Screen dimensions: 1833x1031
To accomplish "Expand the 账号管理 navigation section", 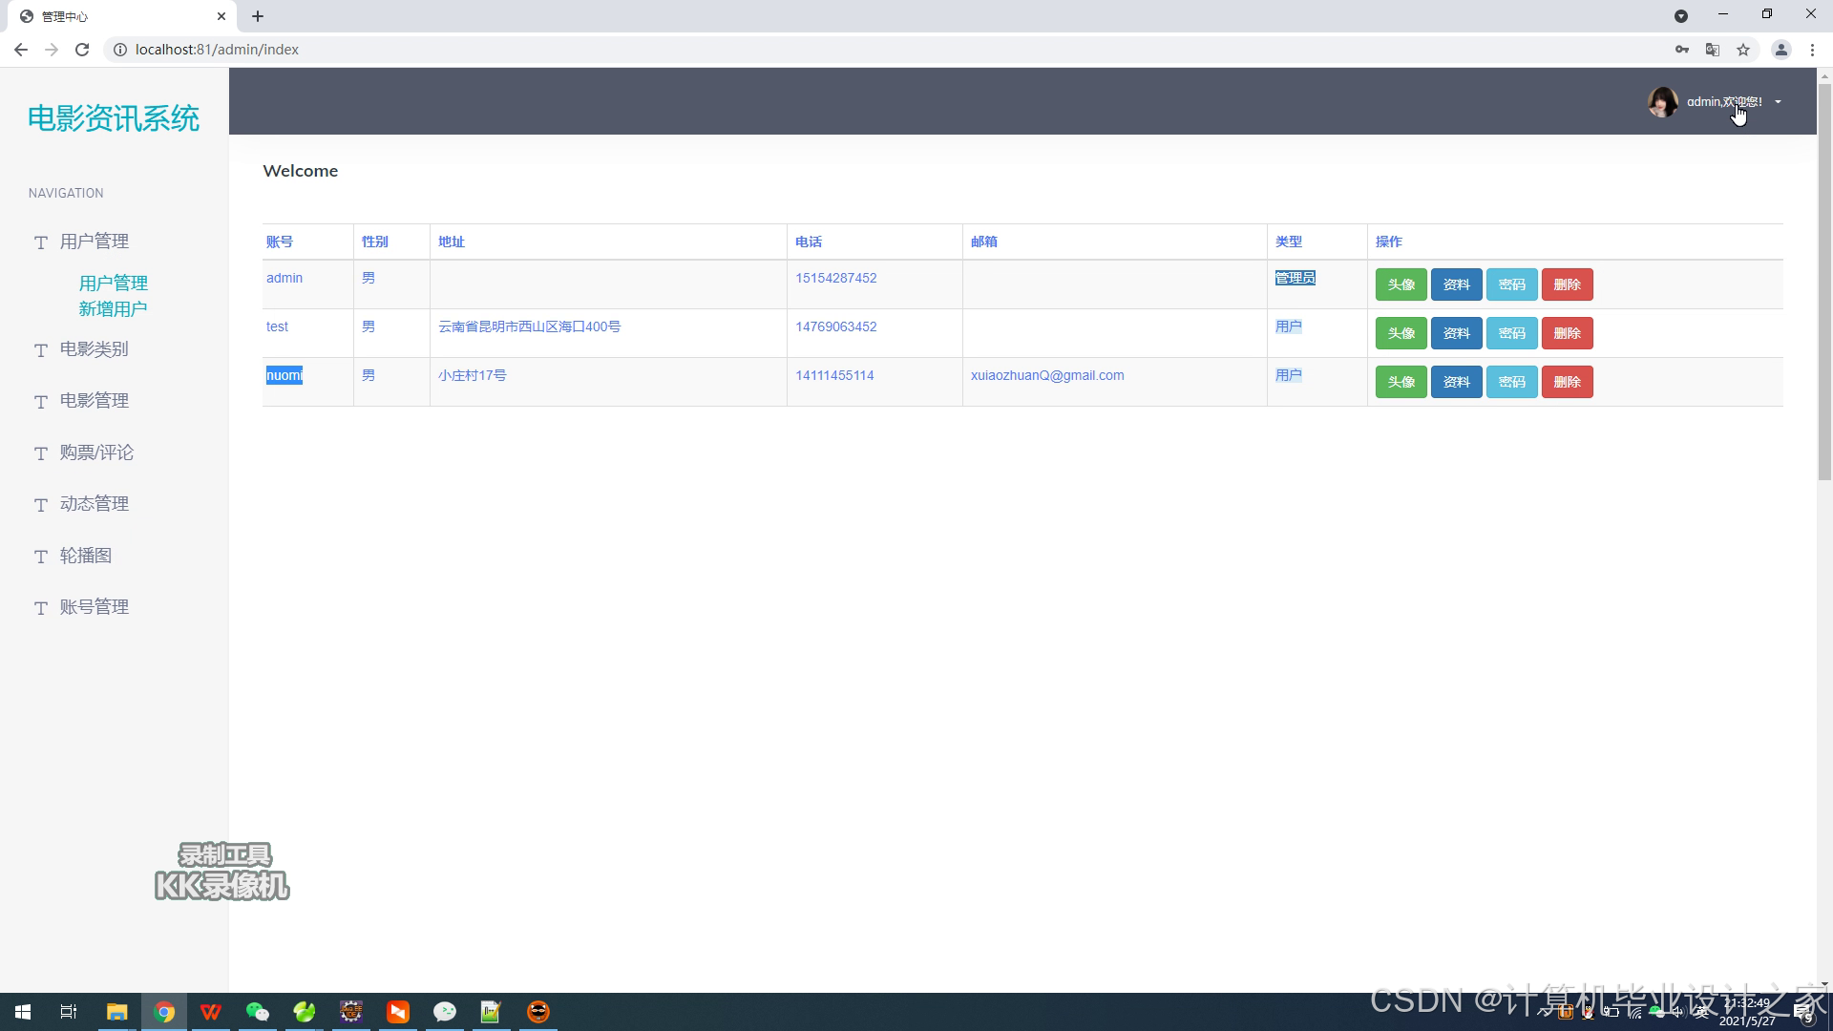I will point(94,607).
